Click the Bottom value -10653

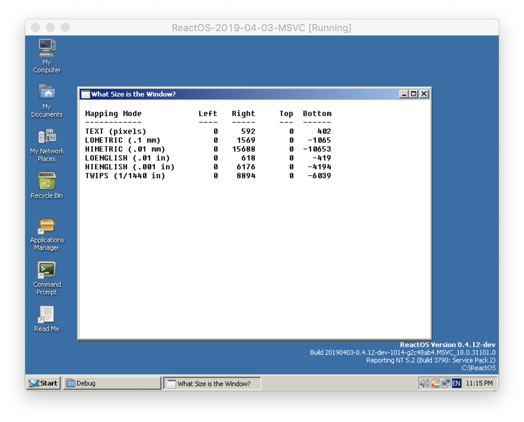(317, 149)
